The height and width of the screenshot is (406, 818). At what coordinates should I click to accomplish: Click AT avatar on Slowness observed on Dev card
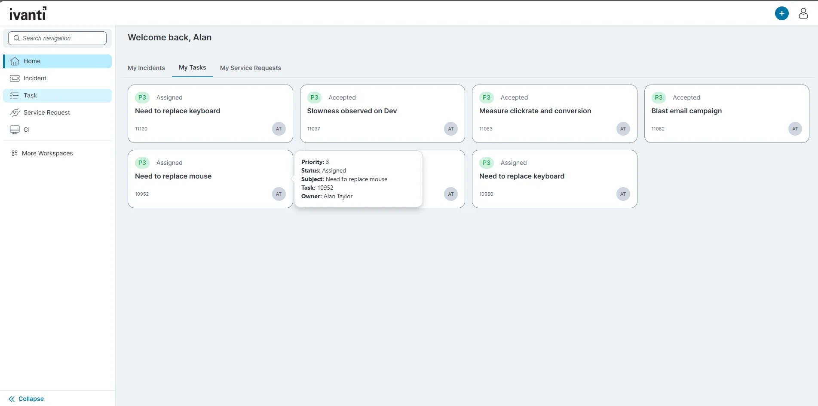pos(451,129)
